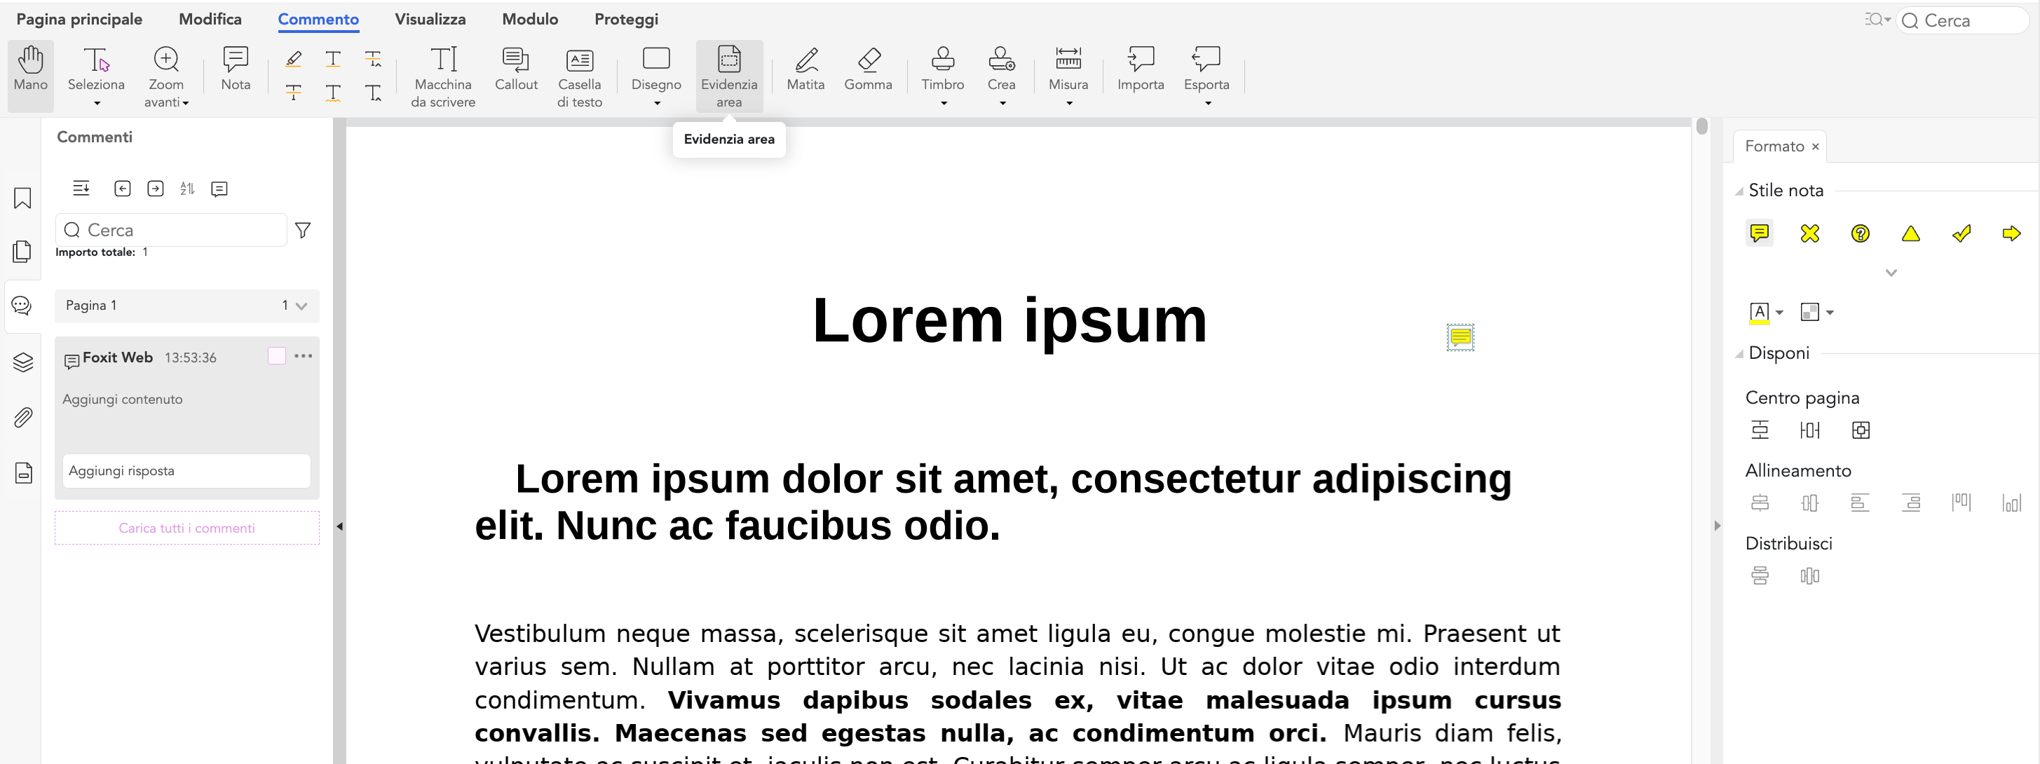Click Carica tutti i commenti
The image size is (2040, 764).
186,527
